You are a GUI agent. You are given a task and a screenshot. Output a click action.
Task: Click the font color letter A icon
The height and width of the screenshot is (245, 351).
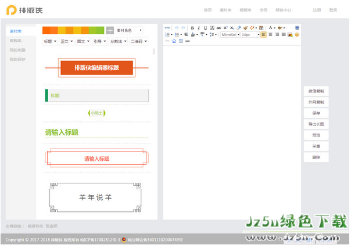click(270, 28)
